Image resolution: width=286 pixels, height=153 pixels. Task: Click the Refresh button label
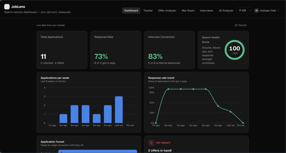tap(242, 25)
